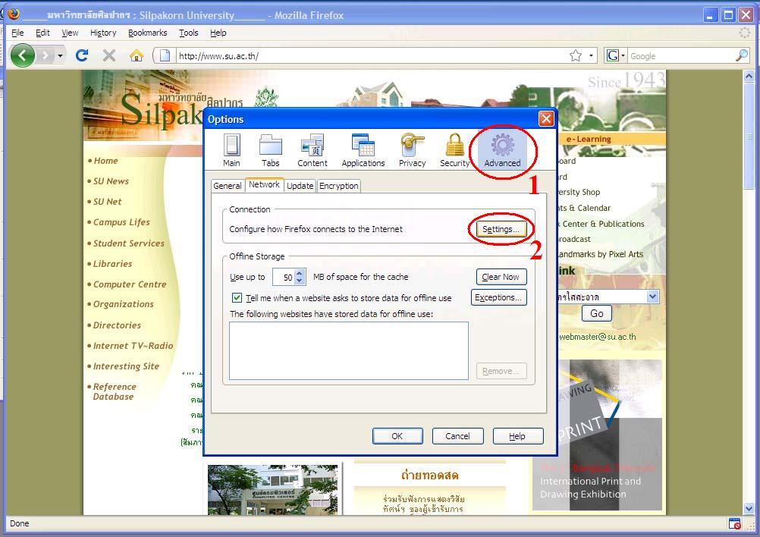Screen dimensions: 760x537
Task: Click the forward navigation arrow
Action: point(45,55)
